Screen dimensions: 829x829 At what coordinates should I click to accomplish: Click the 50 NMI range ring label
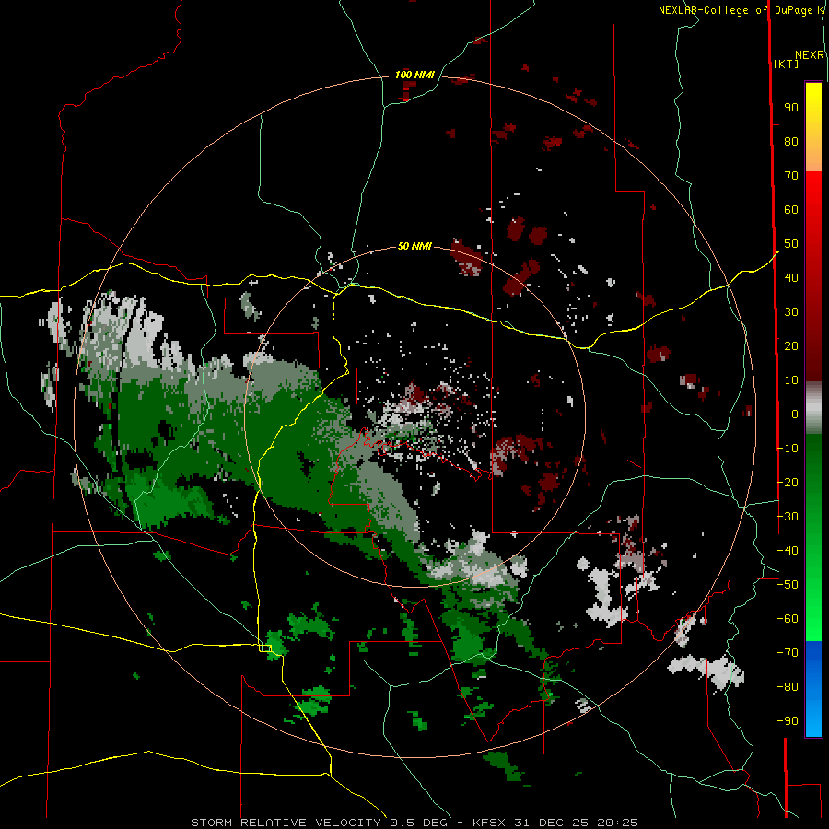[x=414, y=246]
